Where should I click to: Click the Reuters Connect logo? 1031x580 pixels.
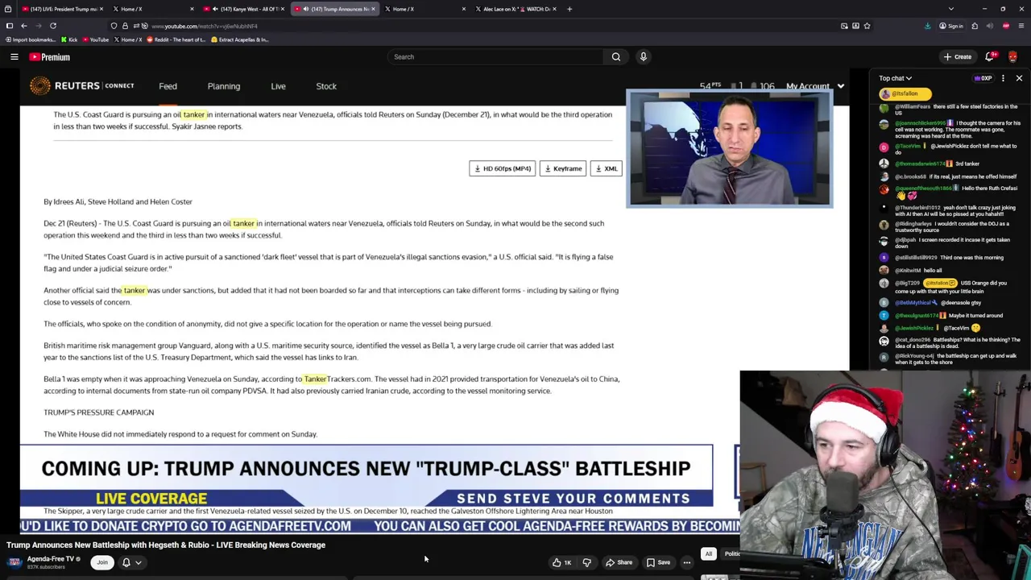[x=81, y=85]
